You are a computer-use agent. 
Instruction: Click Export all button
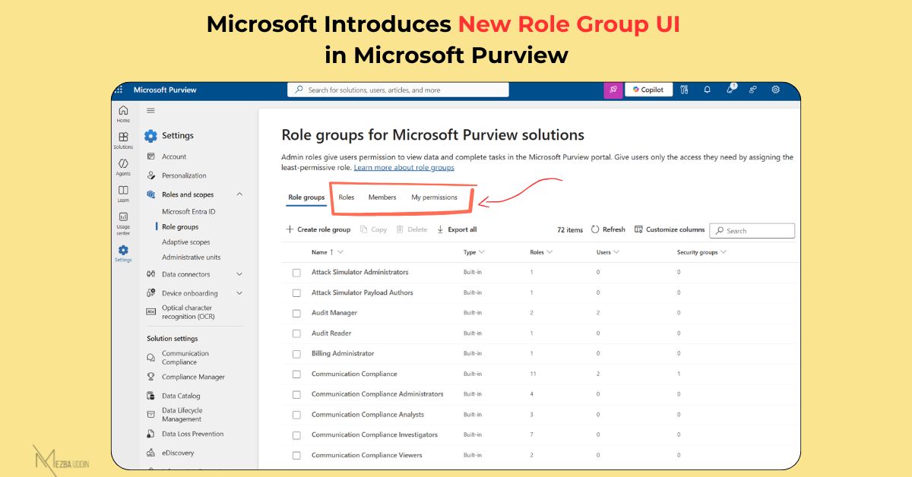[x=457, y=229]
